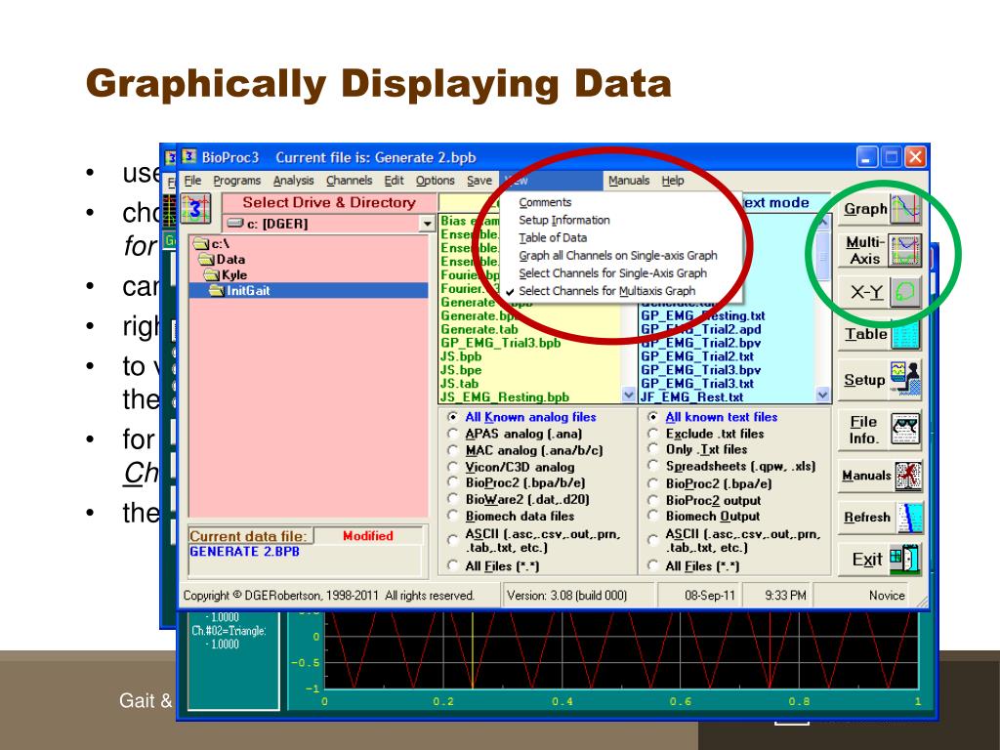Choose Comments from the open menu

(x=545, y=202)
